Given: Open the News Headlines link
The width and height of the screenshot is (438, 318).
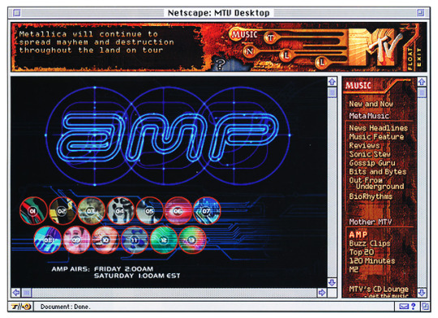Looking at the screenshot, I should point(378,128).
